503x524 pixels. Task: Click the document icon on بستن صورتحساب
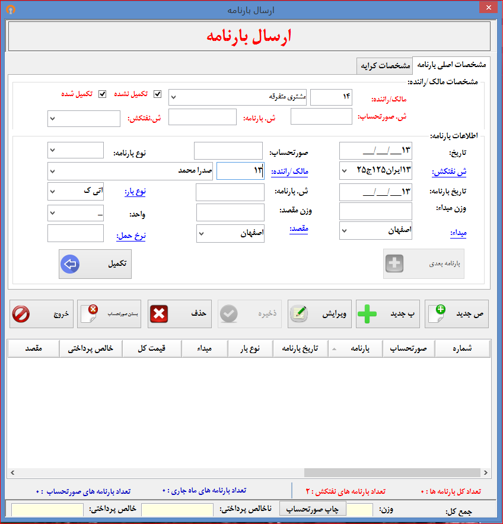click(90, 313)
